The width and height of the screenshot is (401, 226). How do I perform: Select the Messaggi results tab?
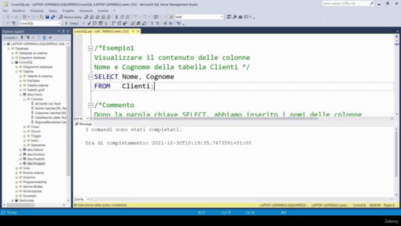pos(83,124)
